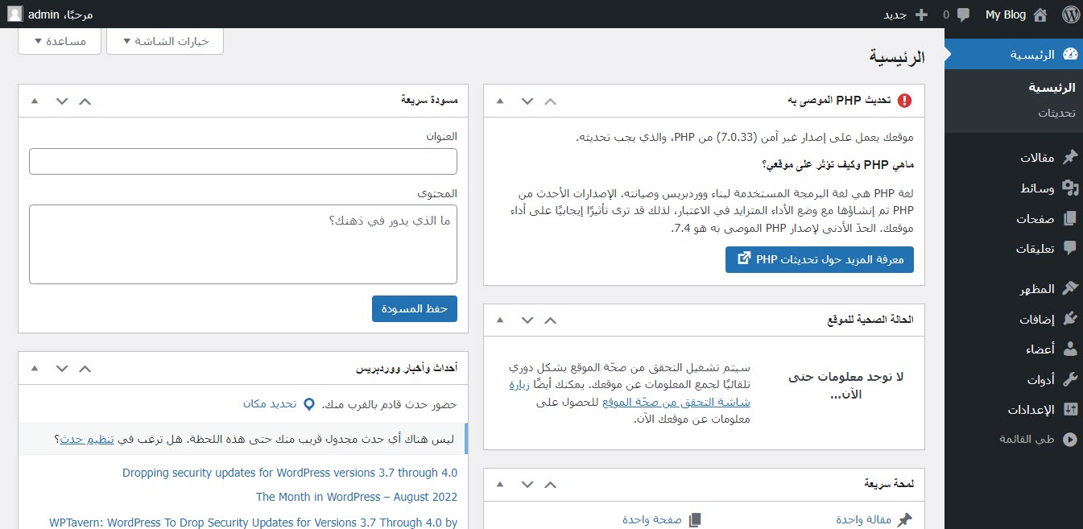Click the Save Draft (حفظ المسودة) button
Viewport: 1083px width, 529px height.
coord(414,309)
